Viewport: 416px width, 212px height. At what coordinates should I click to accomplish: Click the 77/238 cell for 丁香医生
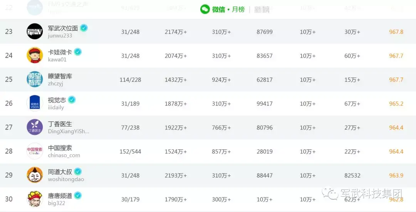tap(130, 128)
